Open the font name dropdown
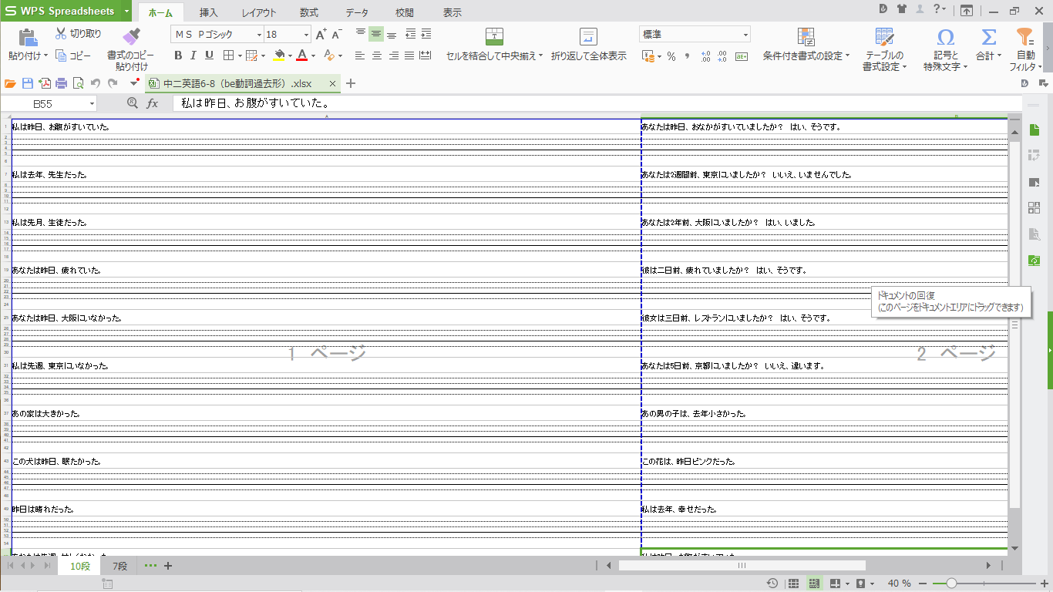1053x592 pixels. [260, 35]
